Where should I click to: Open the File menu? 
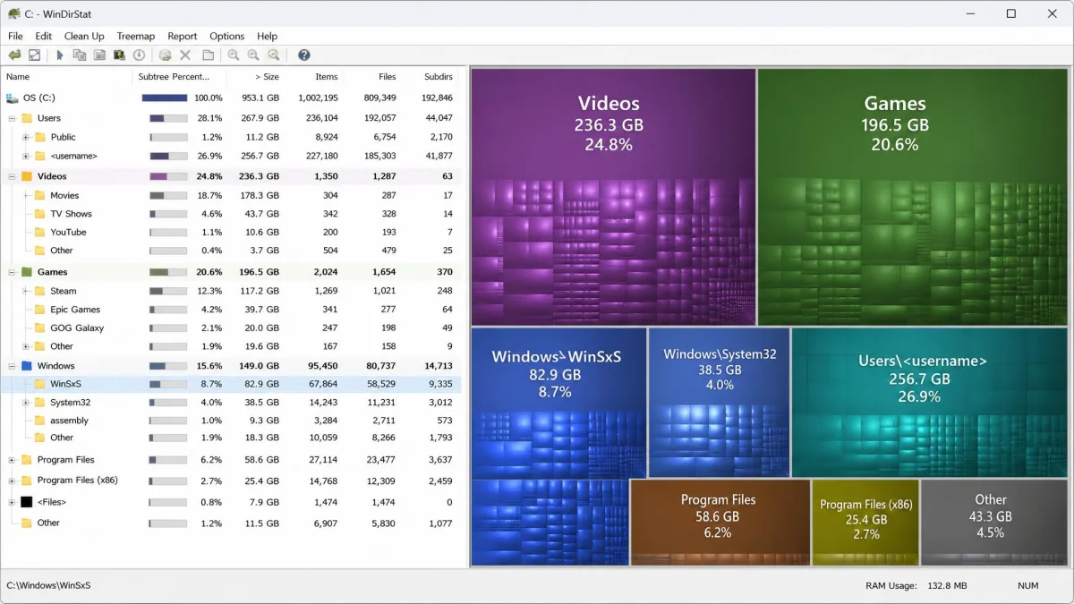pyautogui.click(x=15, y=36)
